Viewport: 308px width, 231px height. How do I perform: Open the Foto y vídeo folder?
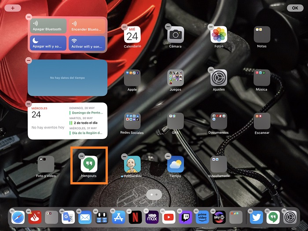pos(46,164)
